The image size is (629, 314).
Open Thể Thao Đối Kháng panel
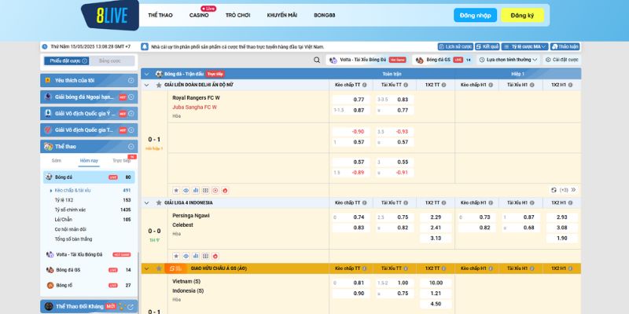(x=89, y=307)
